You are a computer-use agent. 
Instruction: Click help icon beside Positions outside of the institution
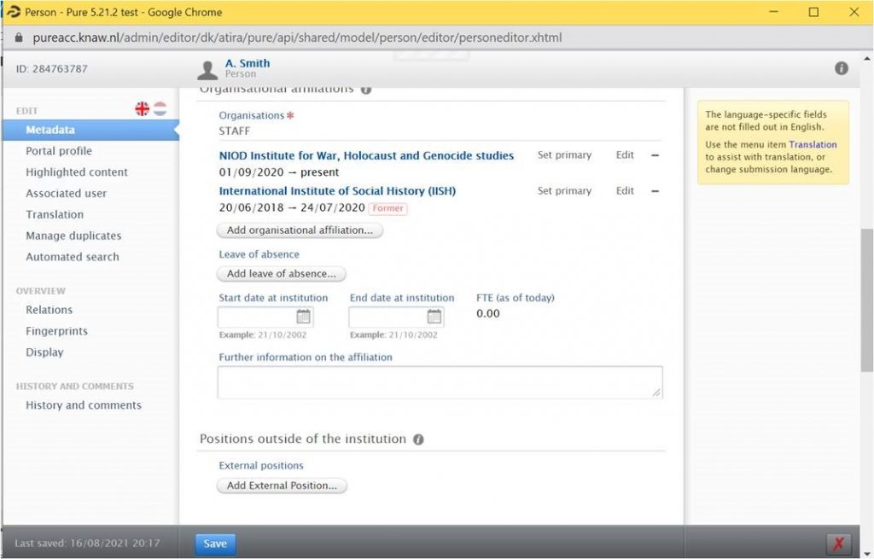[x=418, y=440]
